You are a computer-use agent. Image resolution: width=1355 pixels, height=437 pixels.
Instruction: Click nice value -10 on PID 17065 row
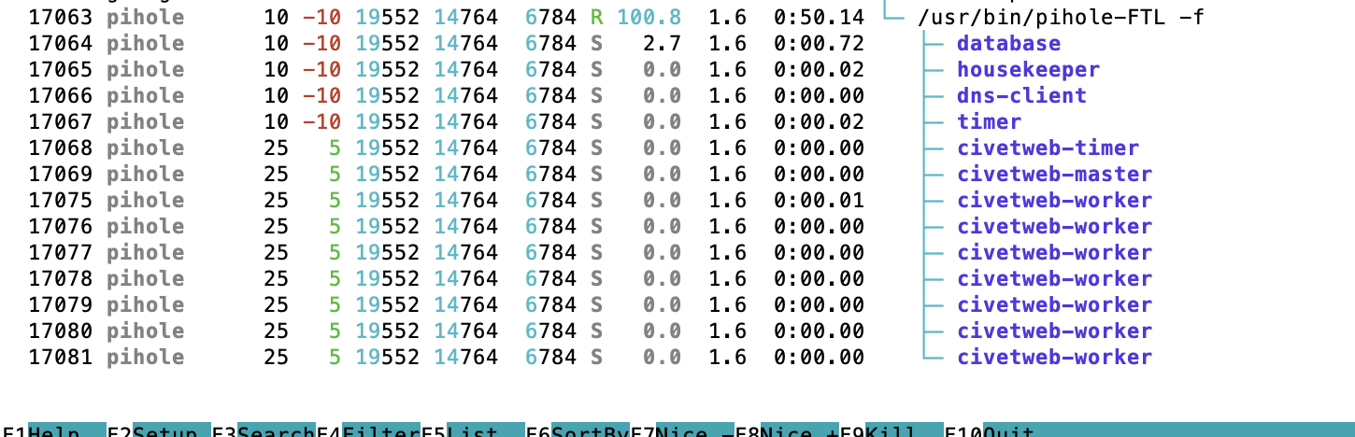click(x=322, y=69)
